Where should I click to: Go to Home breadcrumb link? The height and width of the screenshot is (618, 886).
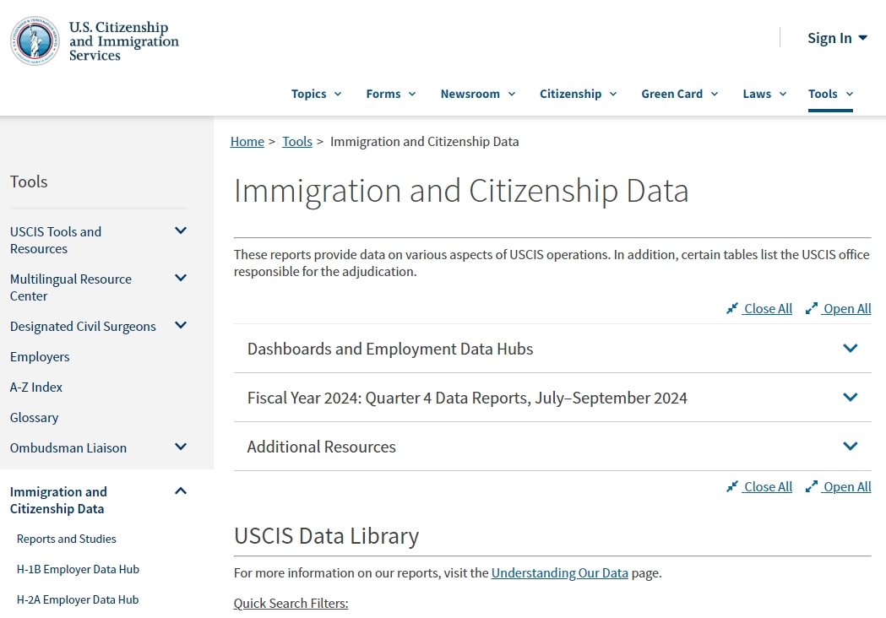coord(247,142)
